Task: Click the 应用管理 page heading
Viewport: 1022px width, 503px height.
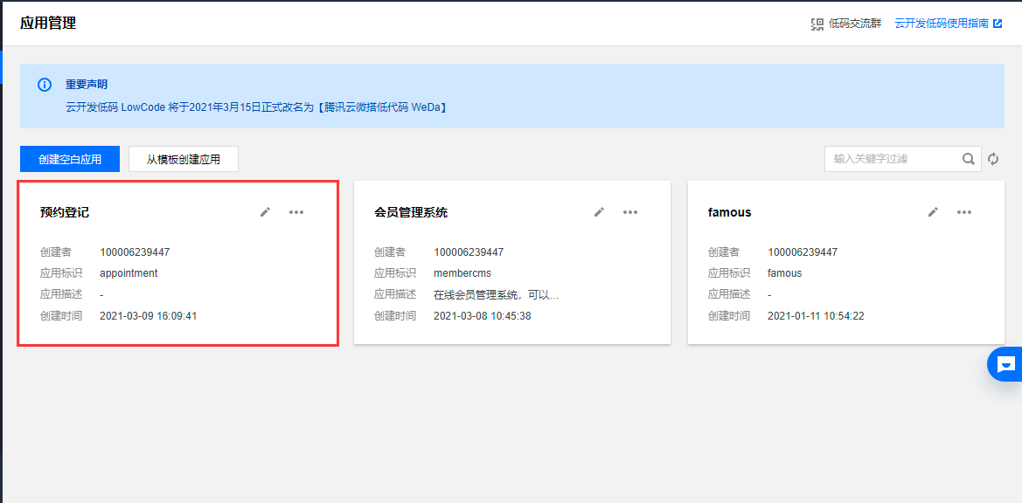Action: click(x=48, y=24)
